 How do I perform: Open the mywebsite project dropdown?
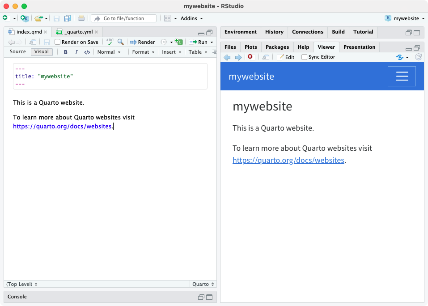(404, 18)
